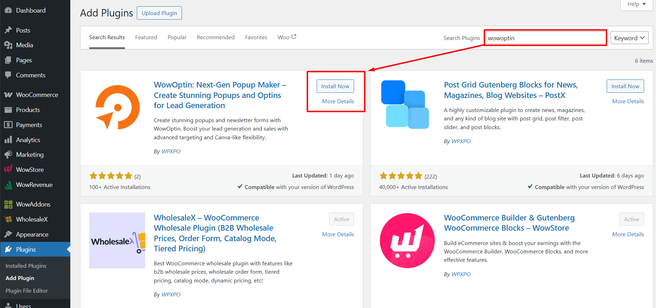Click the WholesaleX icon in sidebar
This screenshot has height=308, width=656.
(x=8, y=219)
